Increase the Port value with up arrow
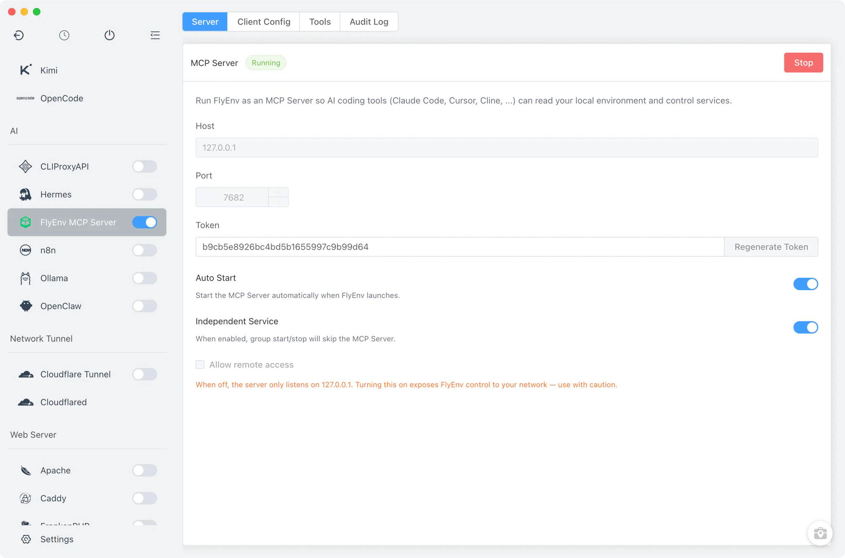The height and width of the screenshot is (558, 845). tap(279, 192)
